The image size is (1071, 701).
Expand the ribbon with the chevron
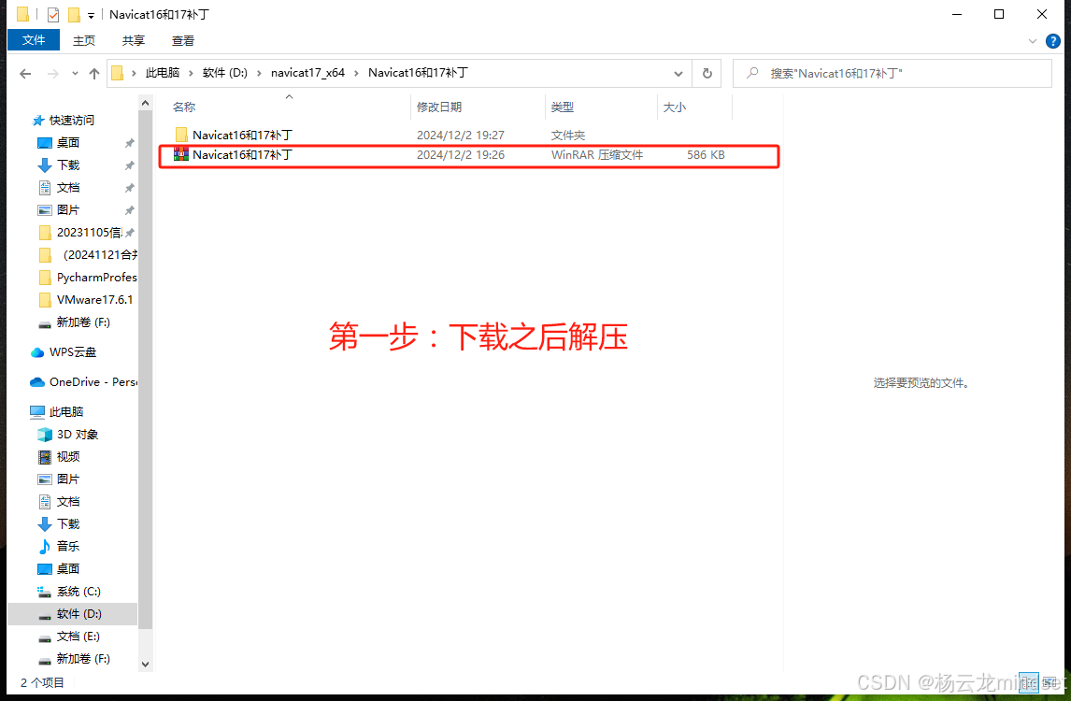point(1032,41)
